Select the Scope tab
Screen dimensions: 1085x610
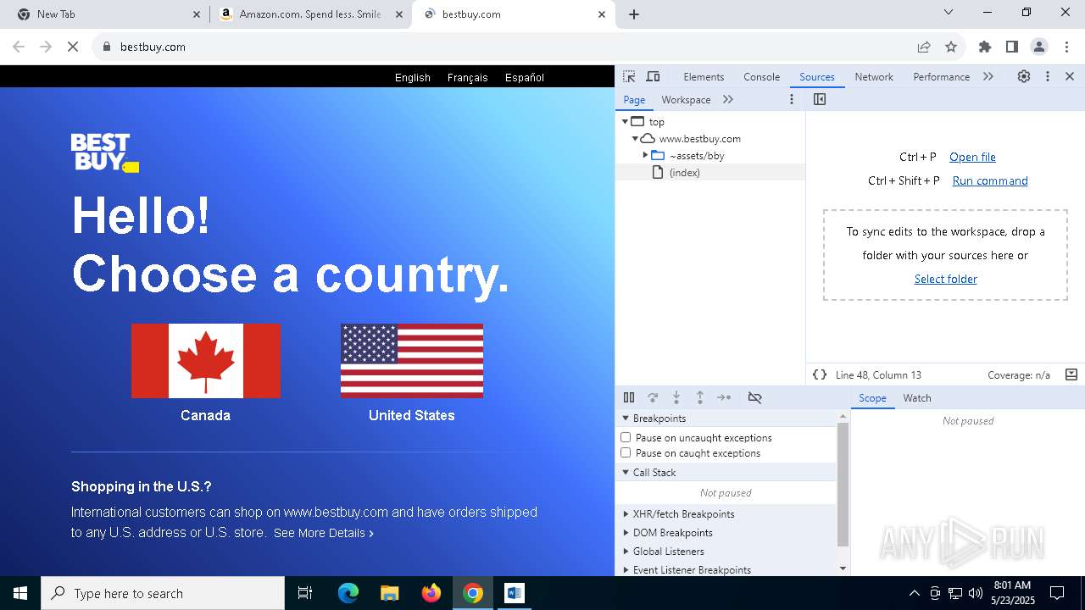872,397
